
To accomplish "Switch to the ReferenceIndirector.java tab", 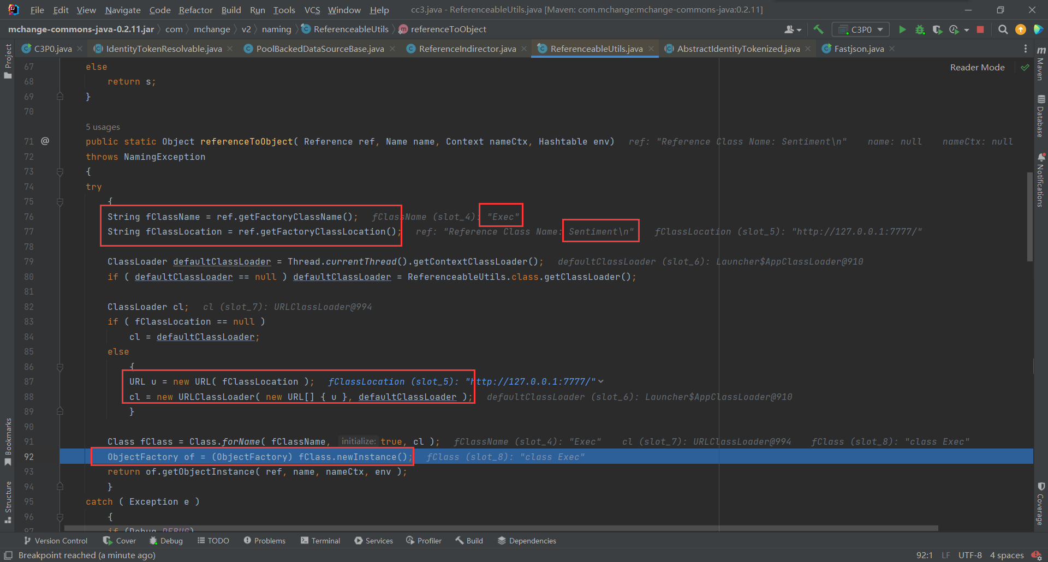I will pyautogui.click(x=467, y=49).
